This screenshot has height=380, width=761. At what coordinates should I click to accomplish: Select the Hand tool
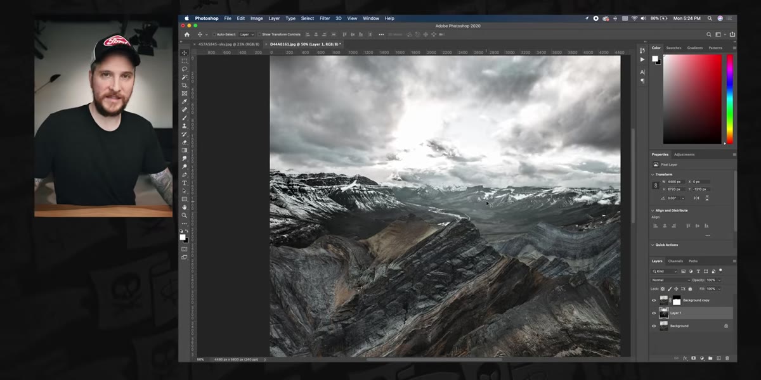(185, 207)
